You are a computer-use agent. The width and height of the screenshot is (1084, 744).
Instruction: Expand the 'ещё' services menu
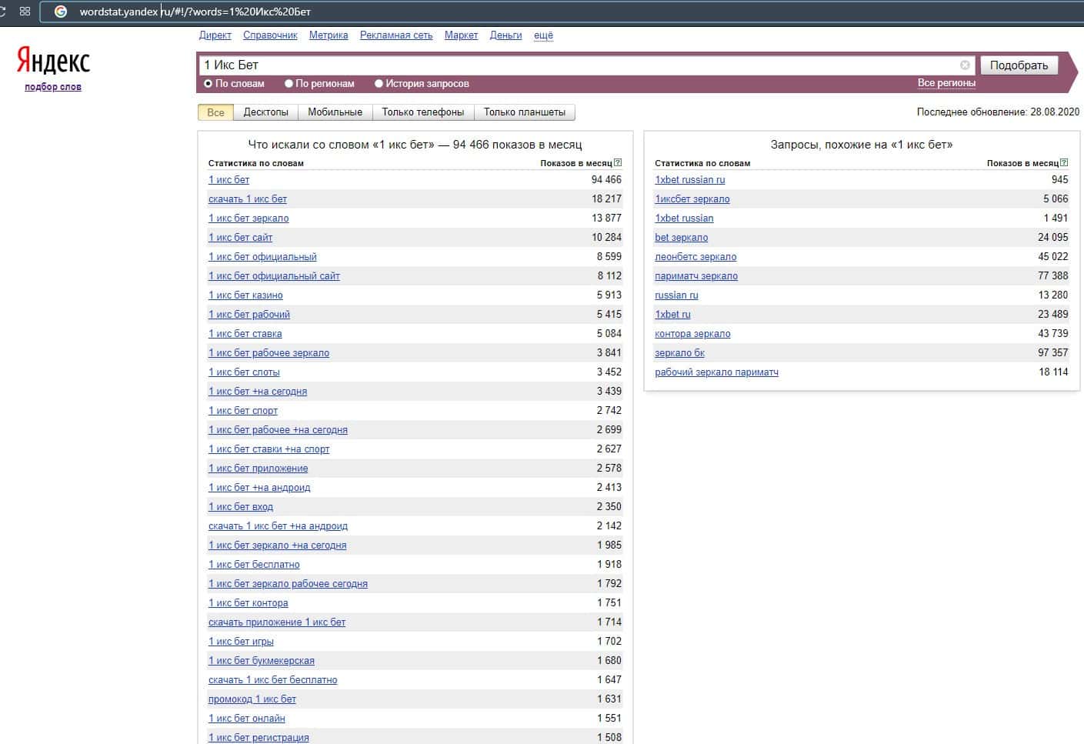543,35
